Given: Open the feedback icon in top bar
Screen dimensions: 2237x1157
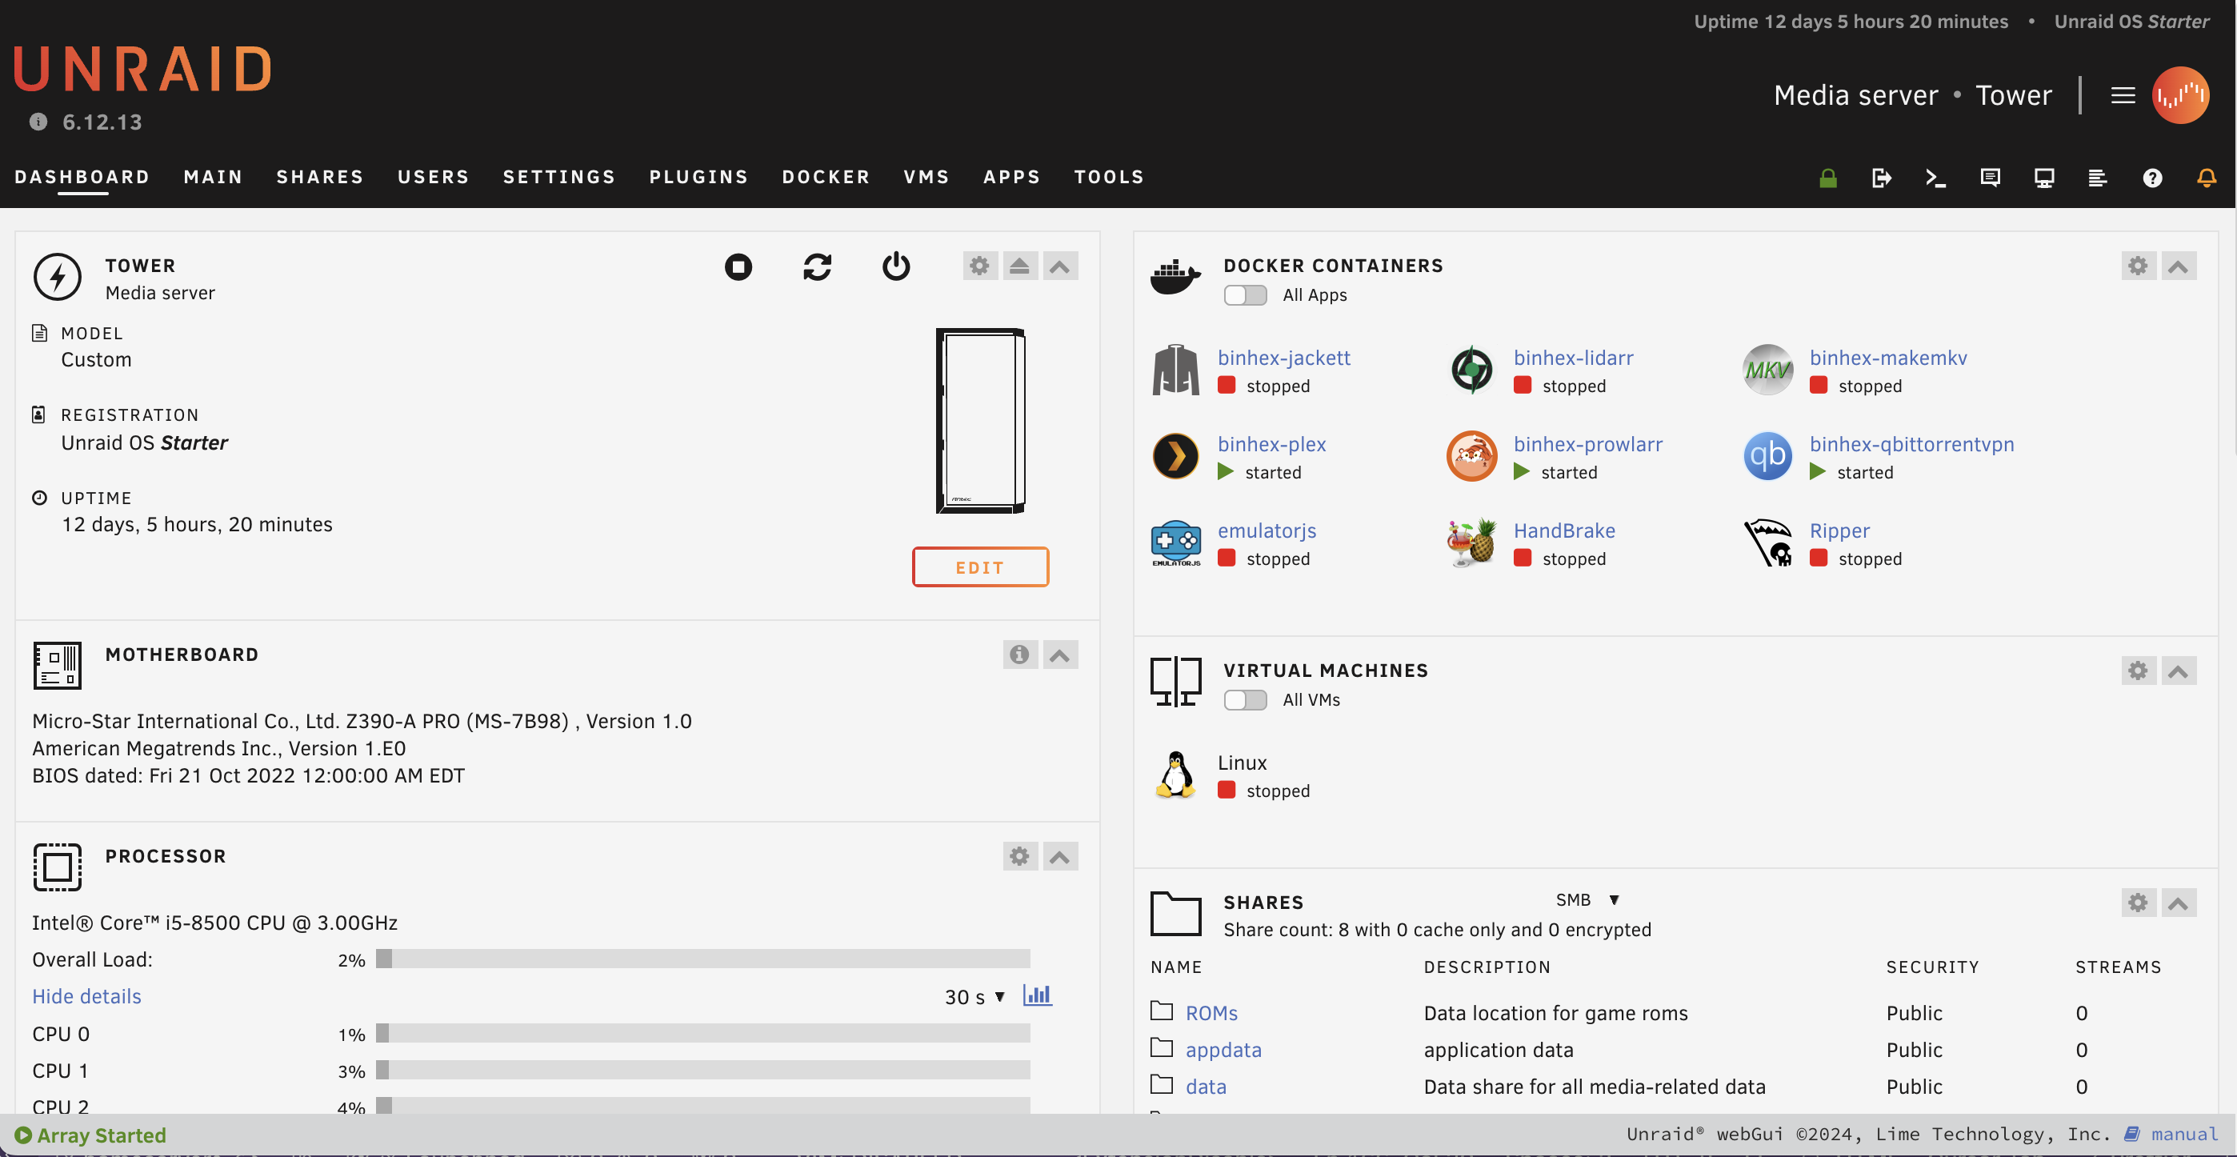Looking at the screenshot, I should coord(1991,178).
